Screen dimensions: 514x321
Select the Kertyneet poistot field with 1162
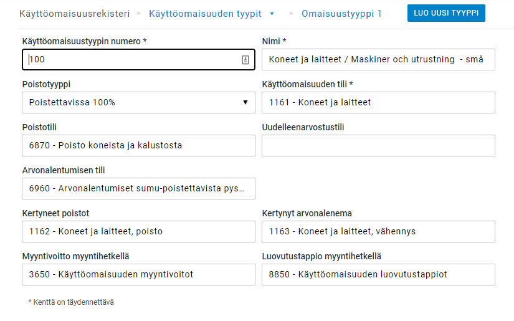(x=138, y=231)
